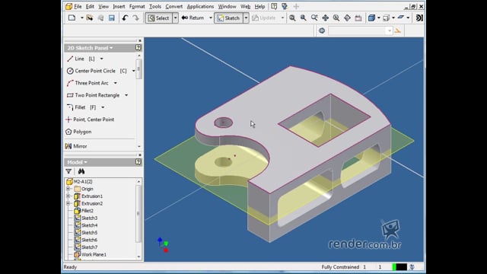Open the Applications menu

[200, 7]
